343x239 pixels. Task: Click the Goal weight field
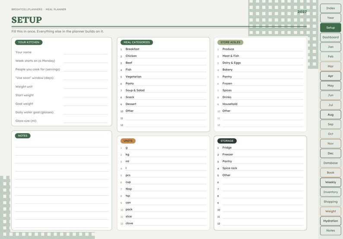pos(86,104)
